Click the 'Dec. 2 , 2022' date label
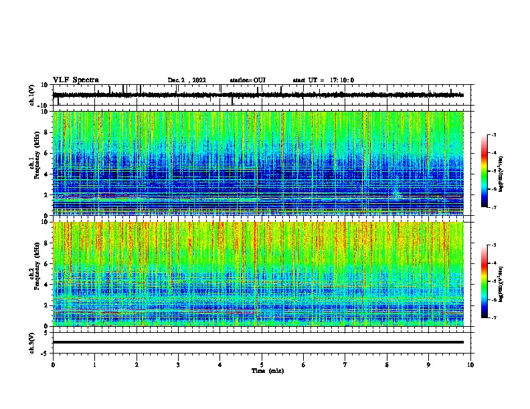This screenshot has height=409, width=530. click(x=187, y=80)
